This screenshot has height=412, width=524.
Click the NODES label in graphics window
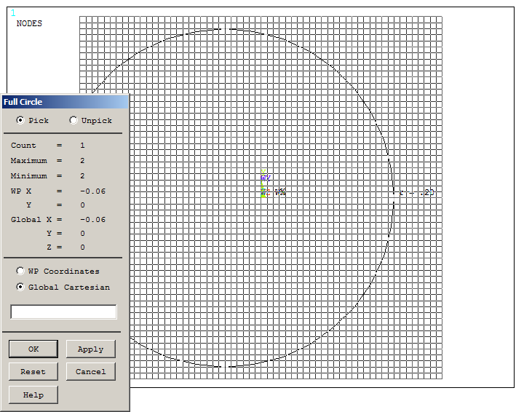(29, 23)
